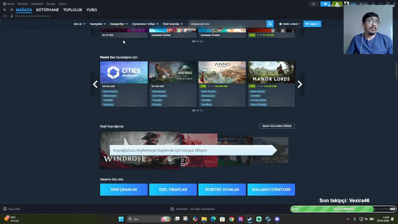Viewport: 398px width, 224px height.
Task: Open weather widget showing 29°C
Action: 12,219
